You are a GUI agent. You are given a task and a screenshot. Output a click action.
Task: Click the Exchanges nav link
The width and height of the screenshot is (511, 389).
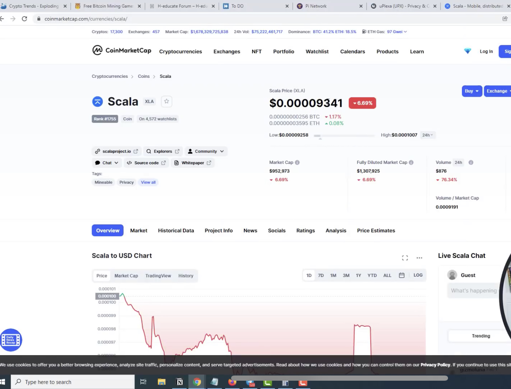coord(227,52)
